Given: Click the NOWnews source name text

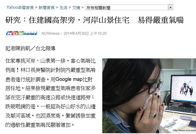Looking at the screenshot, I should (50, 33).
